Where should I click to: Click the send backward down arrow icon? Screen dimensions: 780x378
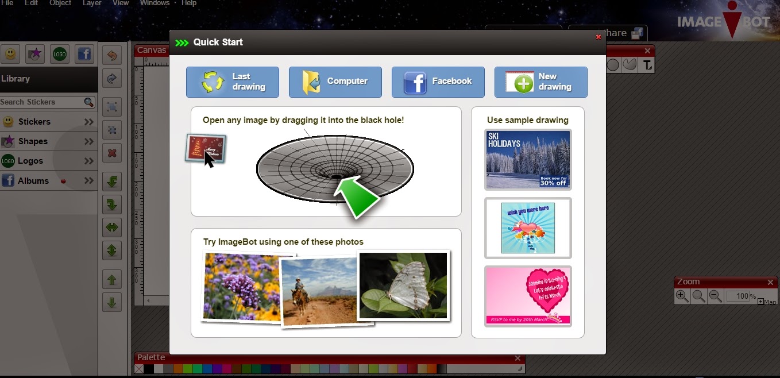pos(112,303)
